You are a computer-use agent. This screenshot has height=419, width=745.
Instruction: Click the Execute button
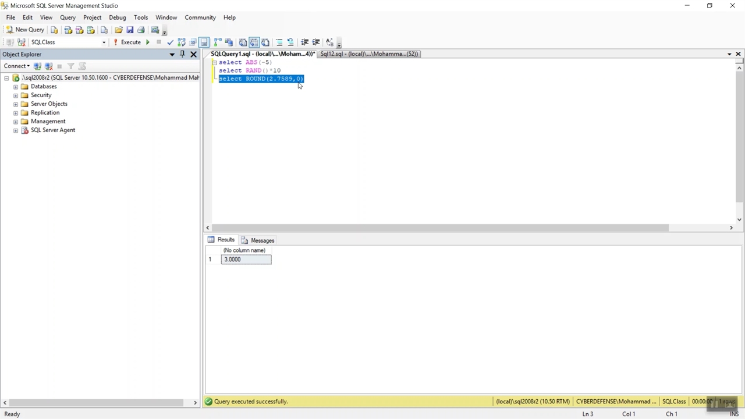click(127, 42)
